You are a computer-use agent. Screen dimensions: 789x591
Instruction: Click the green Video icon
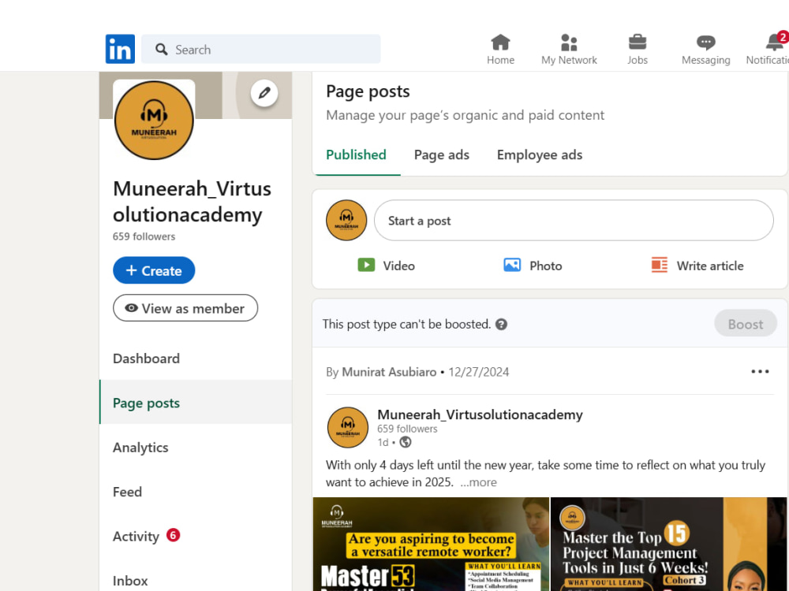click(366, 265)
